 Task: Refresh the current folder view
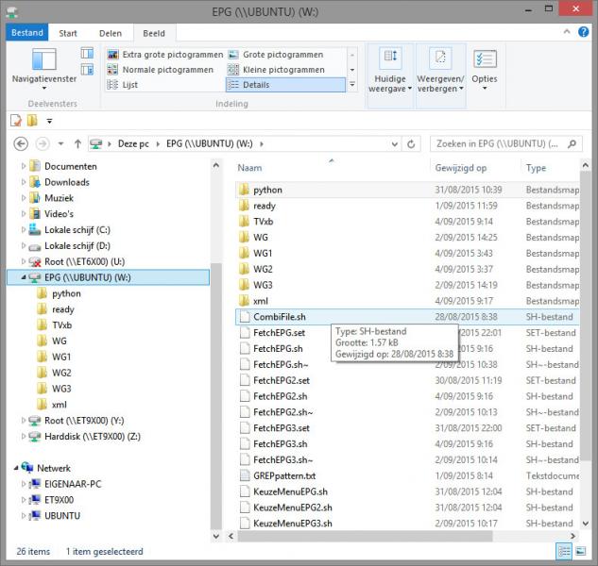pos(411,144)
